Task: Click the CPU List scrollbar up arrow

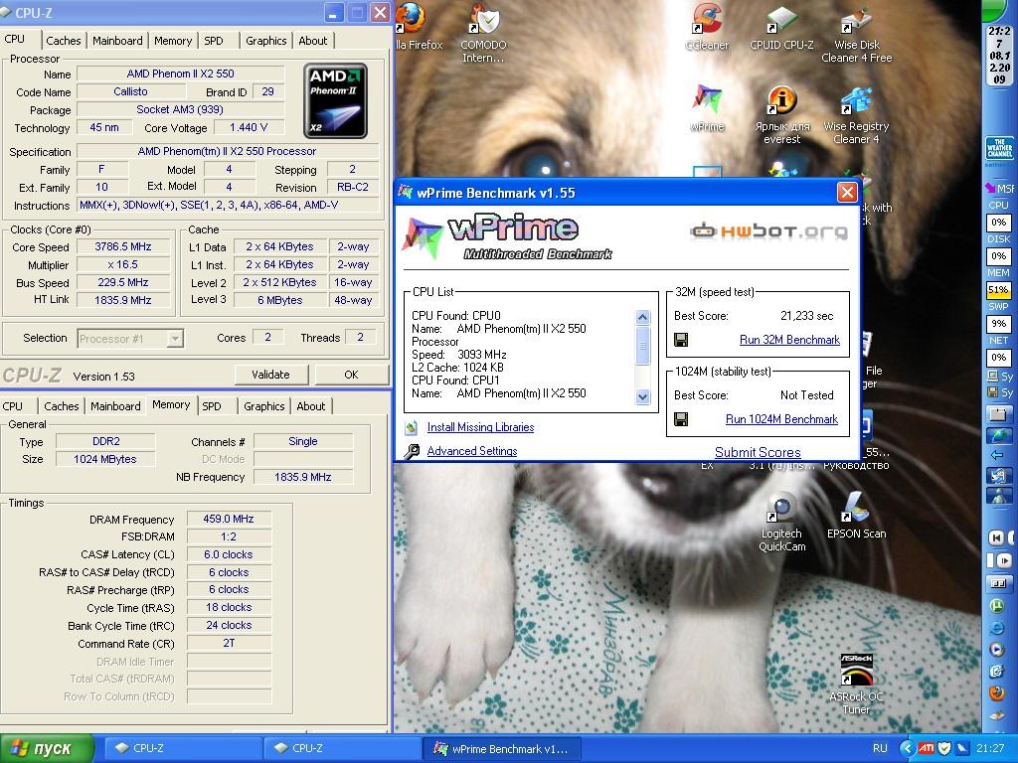Action: tap(643, 317)
